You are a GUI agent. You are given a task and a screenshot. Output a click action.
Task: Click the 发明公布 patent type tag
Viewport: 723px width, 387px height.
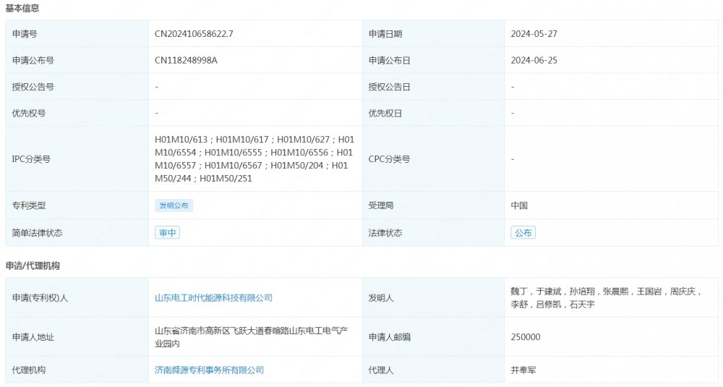coord(174,205)
